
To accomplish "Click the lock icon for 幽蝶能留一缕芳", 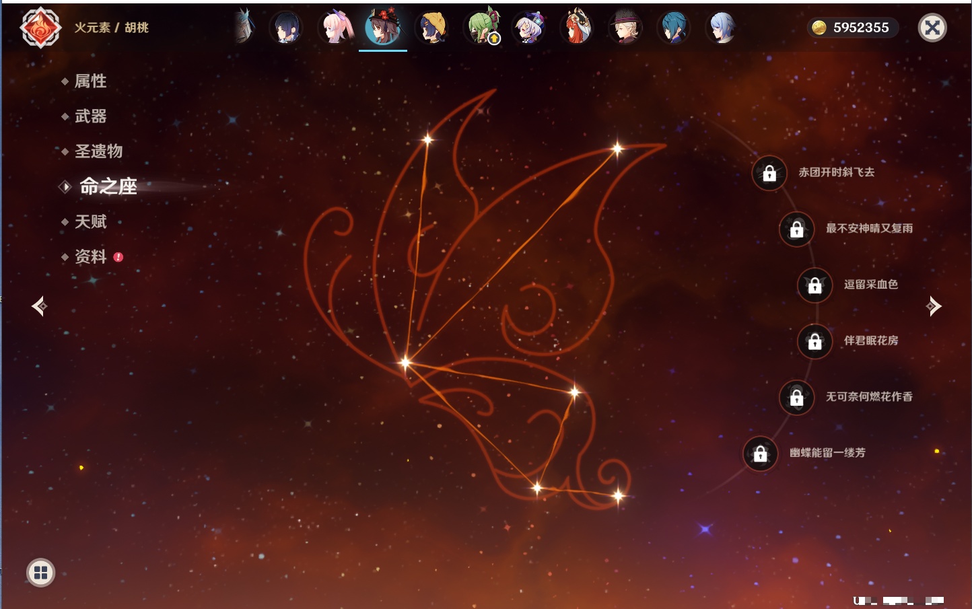I will [760, 454].
